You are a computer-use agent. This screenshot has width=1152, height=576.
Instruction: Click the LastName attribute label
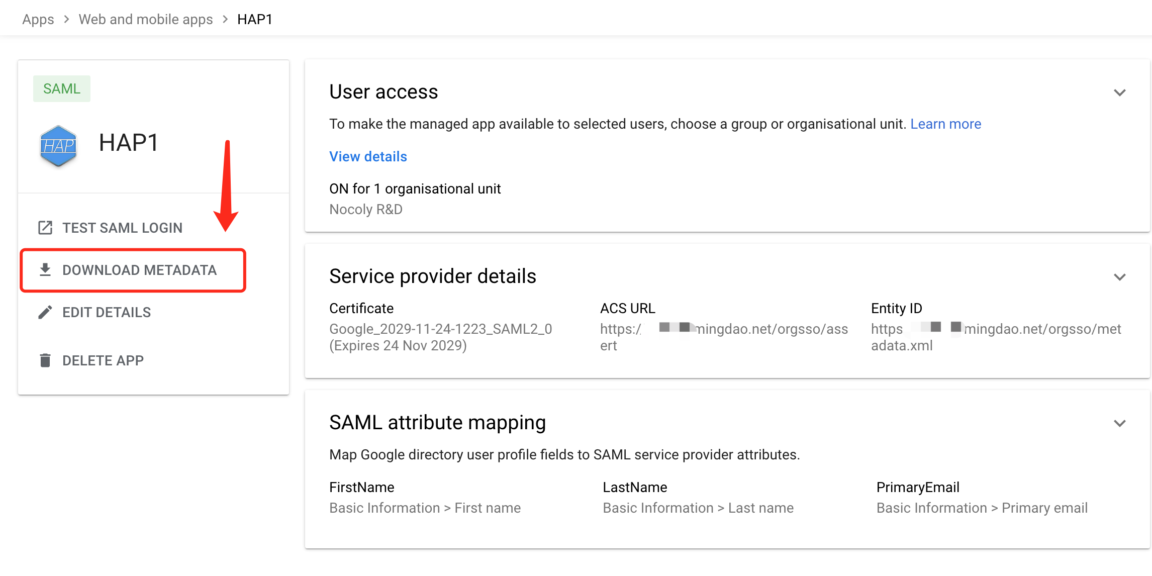click(x=635, y=487)
